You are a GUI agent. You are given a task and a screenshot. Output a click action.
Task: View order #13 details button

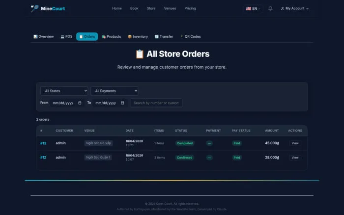pos(295,143)
